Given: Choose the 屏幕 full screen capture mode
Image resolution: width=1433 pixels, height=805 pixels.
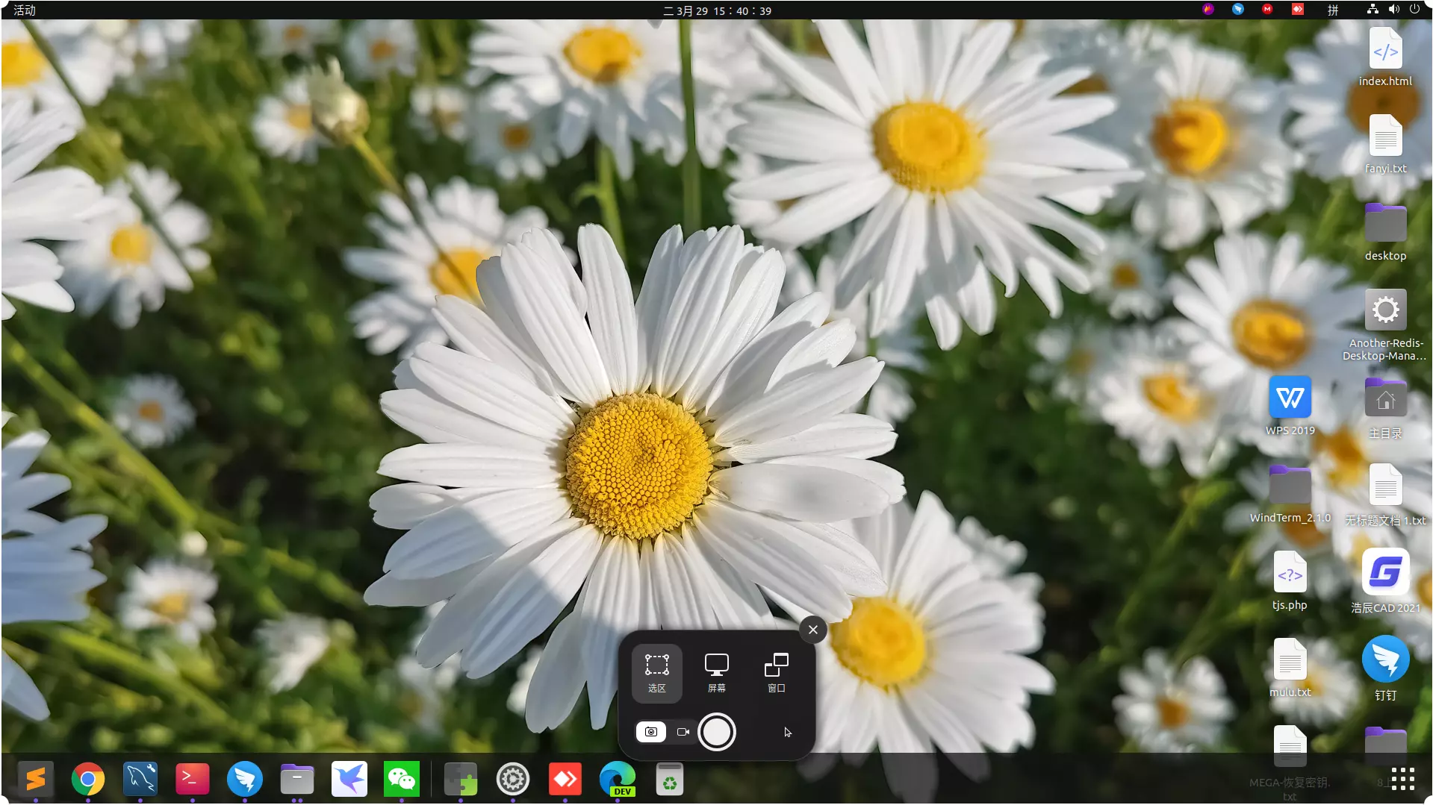Looking at the screenshot, I should click(716, 673).
